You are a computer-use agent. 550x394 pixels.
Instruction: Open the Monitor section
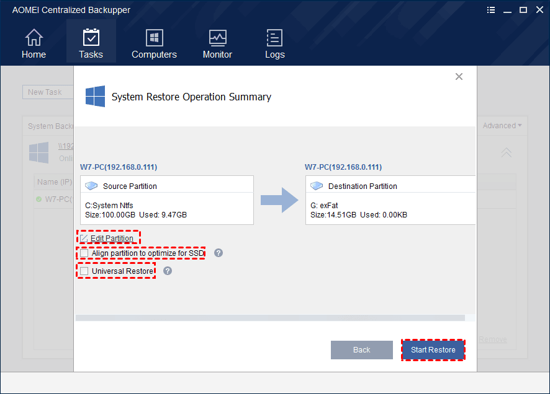217,43
